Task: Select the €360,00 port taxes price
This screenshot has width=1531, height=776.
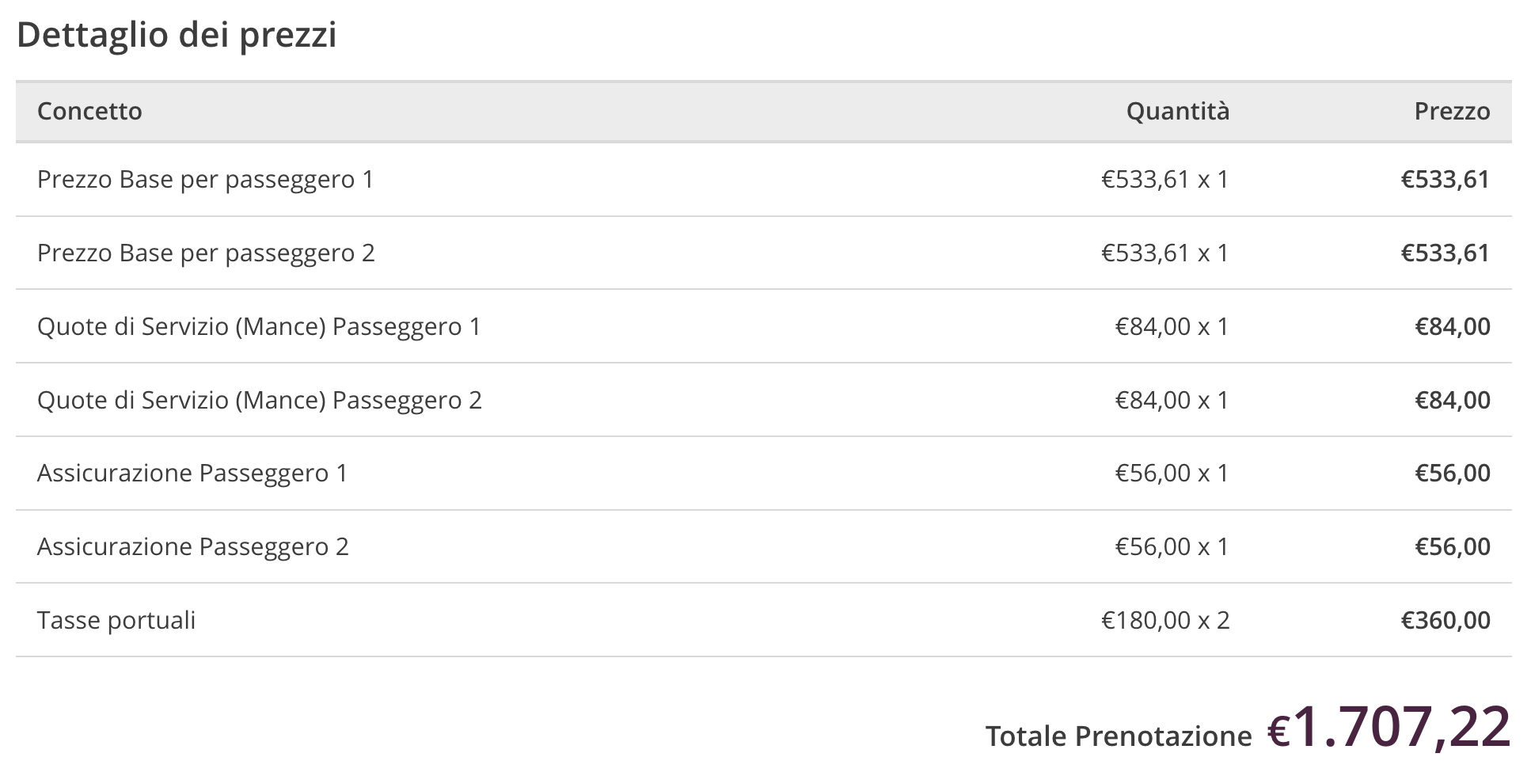Action: coord(1446,620)
